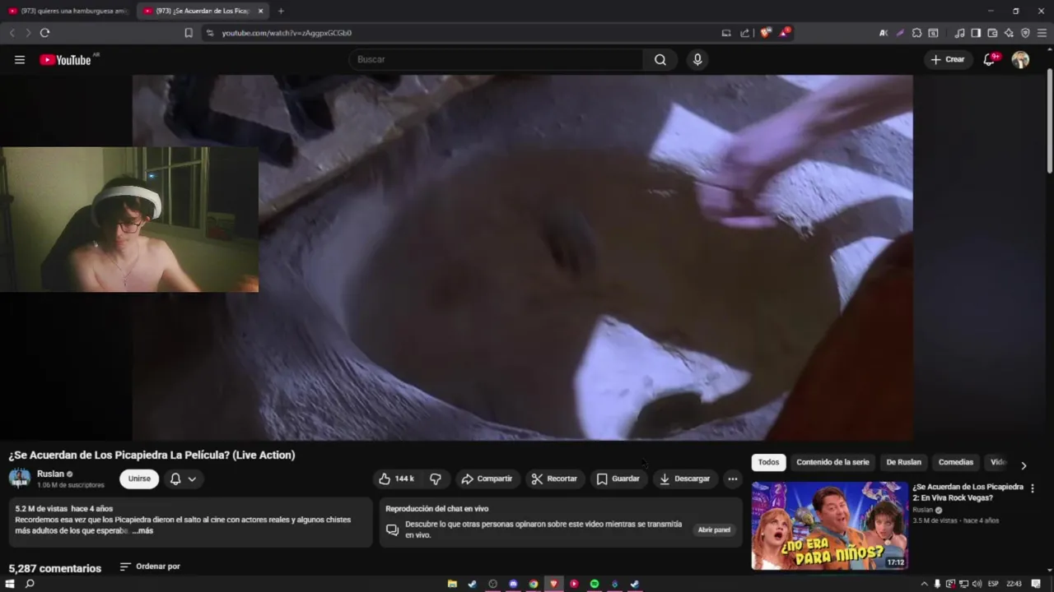
Task: Open the Ordenar por sort menu
Action: pos(150,567)
